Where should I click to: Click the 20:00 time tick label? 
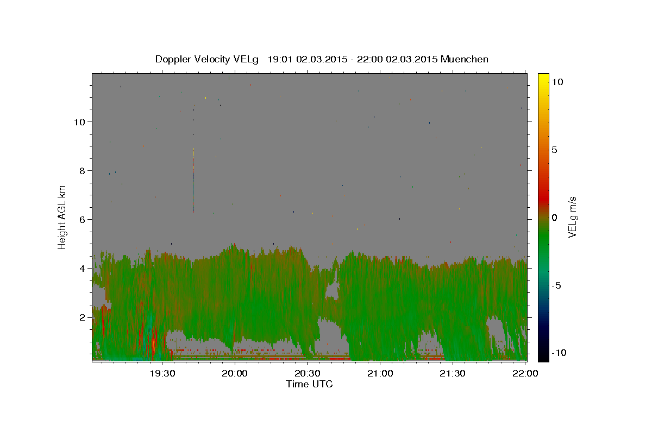point(235,373)
